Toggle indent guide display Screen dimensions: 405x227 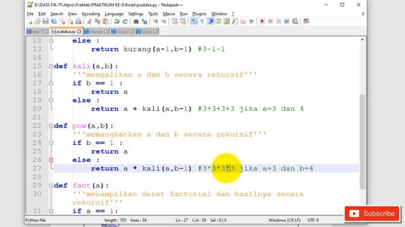pos(211,21)
